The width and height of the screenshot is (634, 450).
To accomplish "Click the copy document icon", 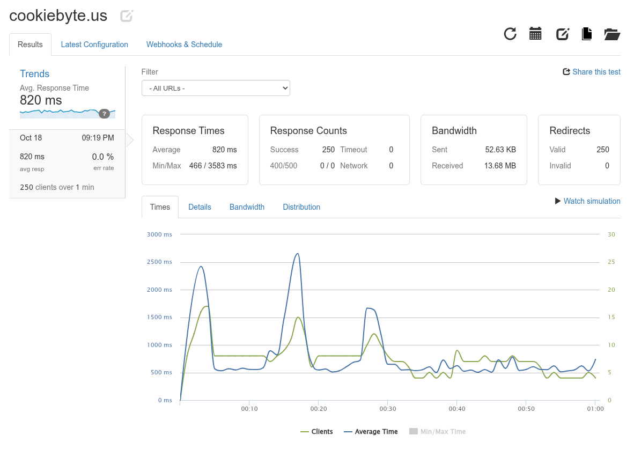I will click(x=587, y=34).
